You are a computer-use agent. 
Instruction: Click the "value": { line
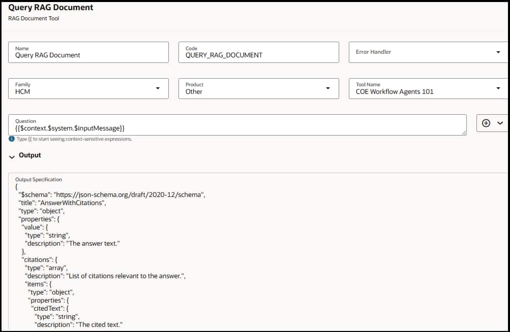[35, 227]
